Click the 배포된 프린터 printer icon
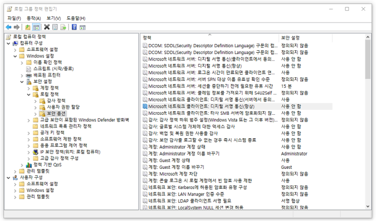The height and width of the screenshot is (221, 378). click(28, 75)
